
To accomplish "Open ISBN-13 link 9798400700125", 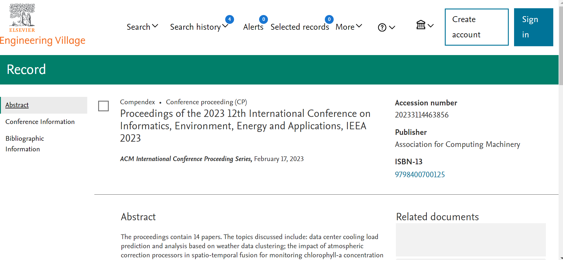I will [420, 175].
